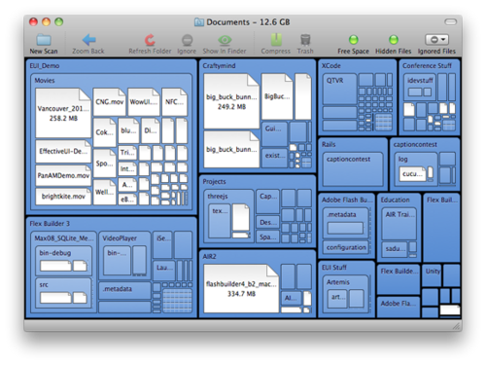Click the toolbar toggle pill in title bar
The height and width of the screenshot is (365, 486).
pyautogui.click(x=450, y=21)
